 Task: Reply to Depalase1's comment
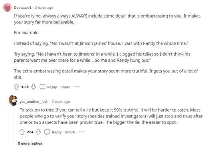[52, 87]
